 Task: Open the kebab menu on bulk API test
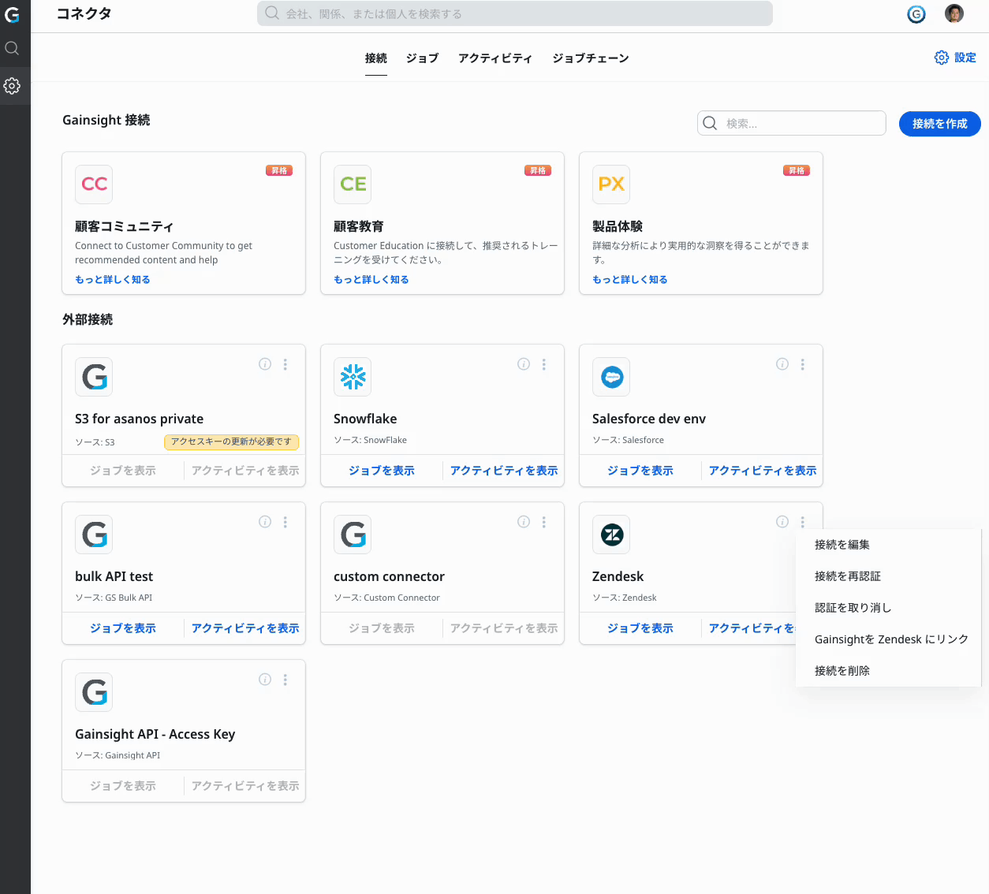point(286,522)
